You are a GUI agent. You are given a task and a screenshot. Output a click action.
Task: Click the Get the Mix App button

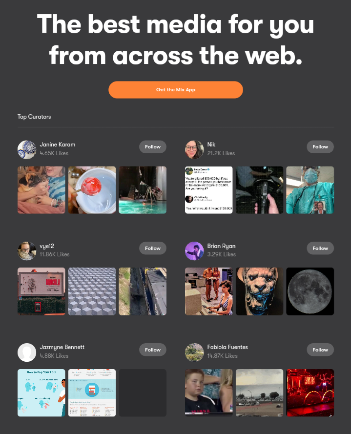176,90
